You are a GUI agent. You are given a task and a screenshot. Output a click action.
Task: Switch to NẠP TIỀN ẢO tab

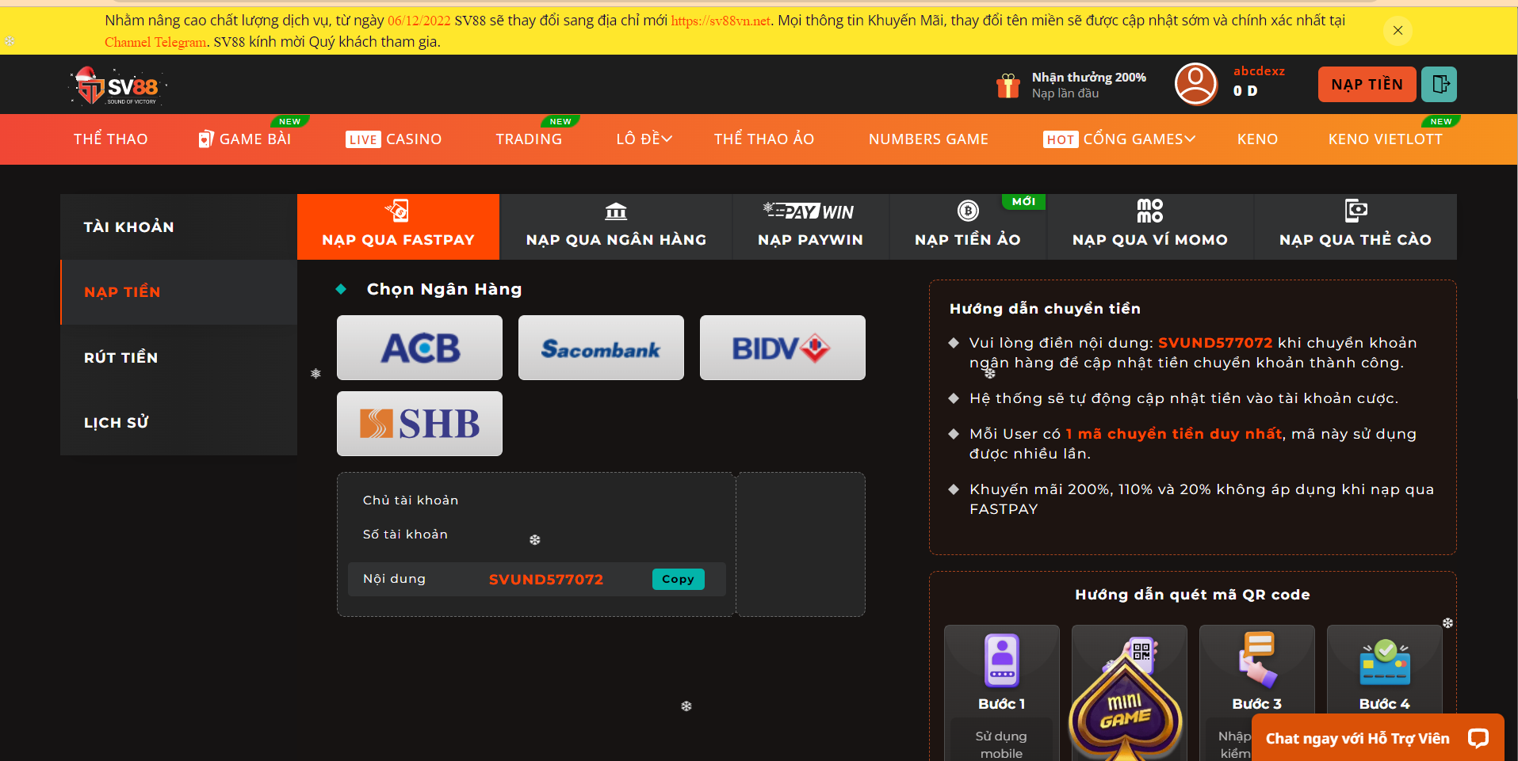968,226
